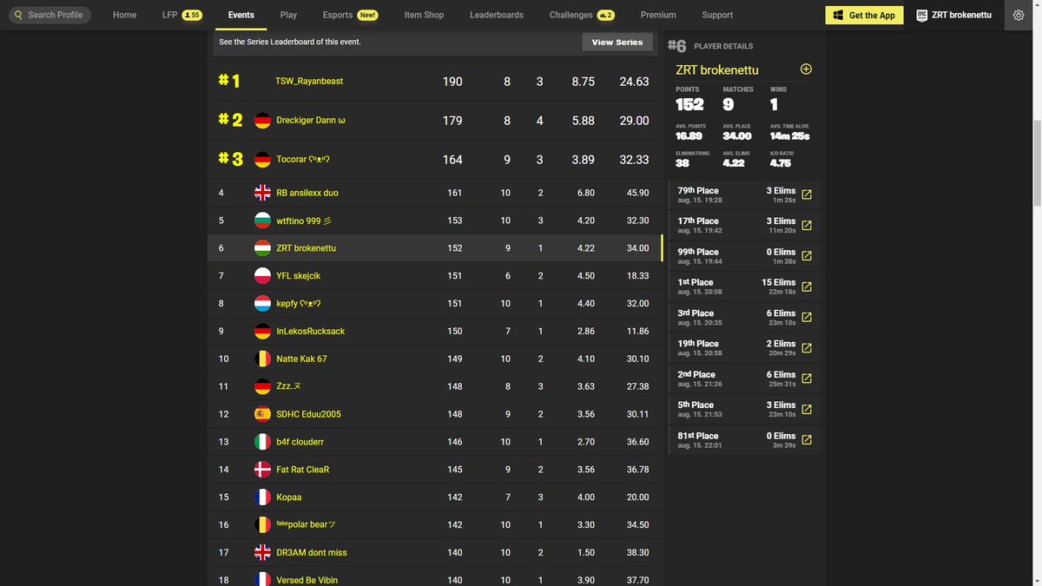Click the points value 190 for TSW_Rayanbeast
Image resolution: width=1042 pixels, height=586 pixels.
(452, 82)
